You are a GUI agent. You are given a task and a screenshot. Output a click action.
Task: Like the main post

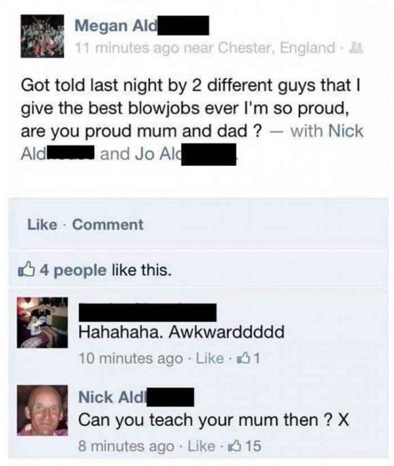click(x=42, y=224)
